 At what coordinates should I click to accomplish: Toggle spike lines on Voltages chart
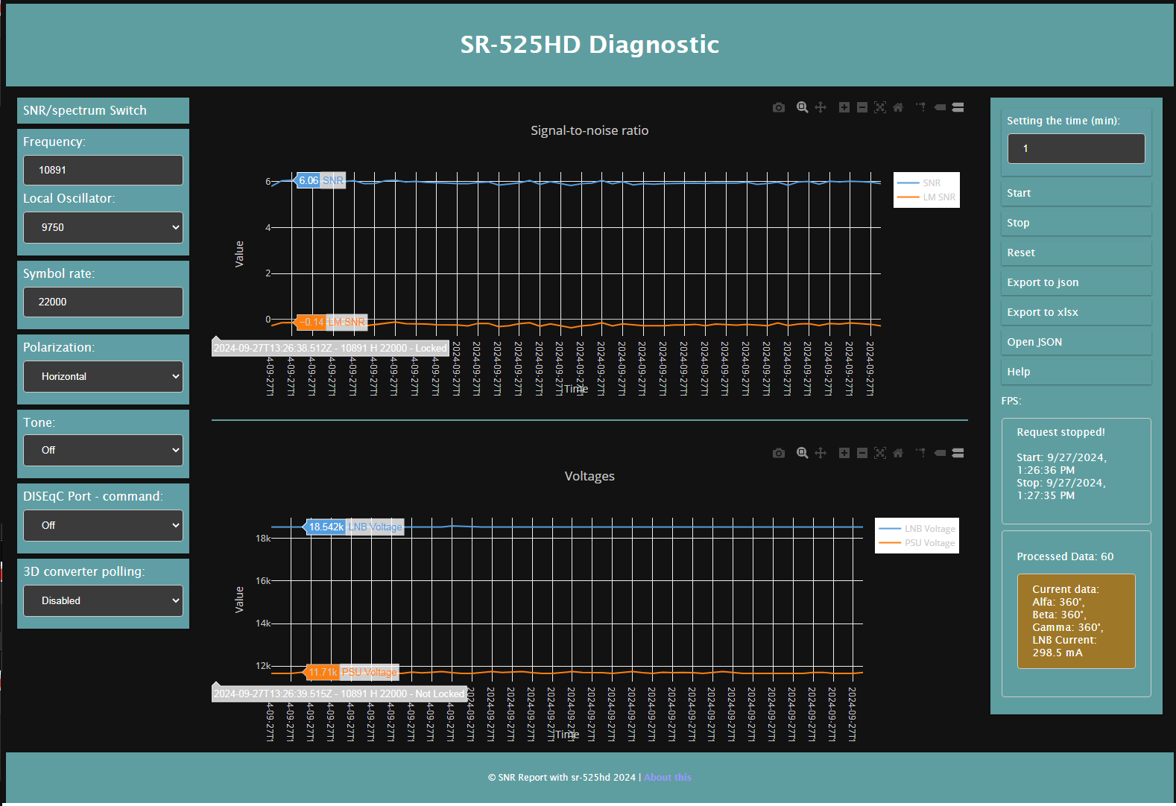pos(921,453)
